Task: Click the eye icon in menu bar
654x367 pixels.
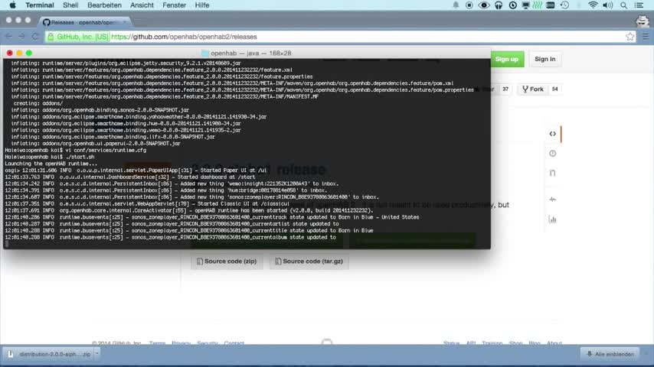Action: click(484, 5)
